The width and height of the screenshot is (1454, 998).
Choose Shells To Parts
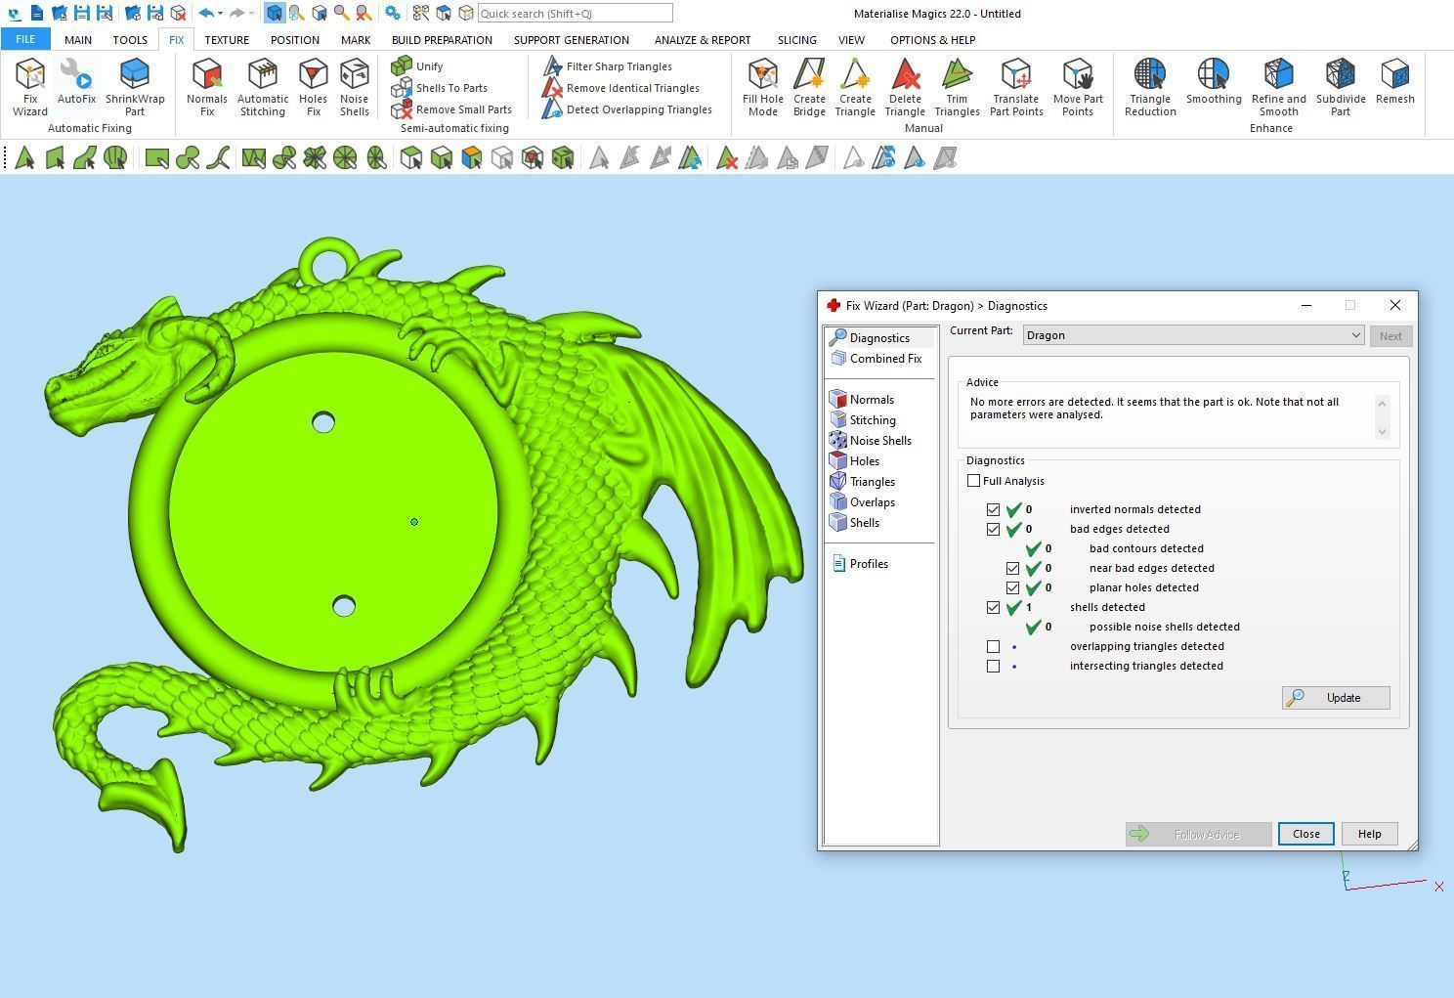(x=439, y=88)
